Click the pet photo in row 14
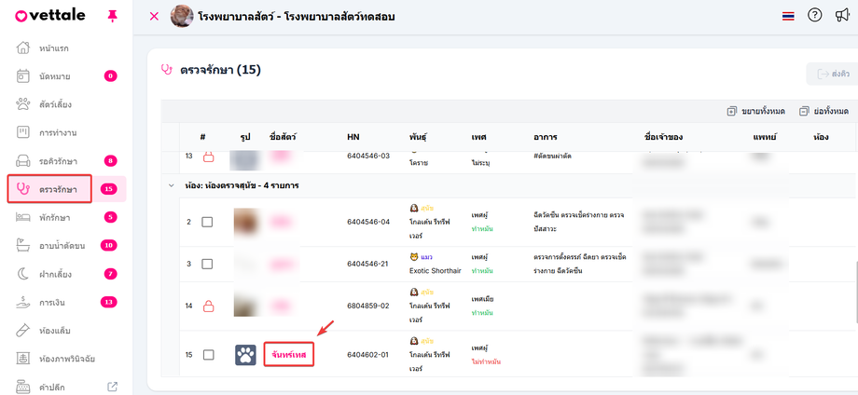 (x=245, y=306)
